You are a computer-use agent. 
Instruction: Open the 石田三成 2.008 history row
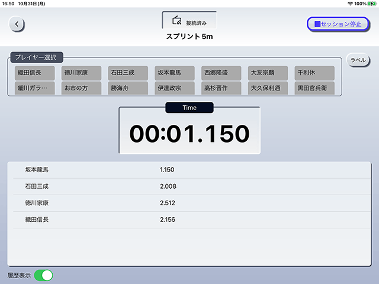tap(192, 186)
